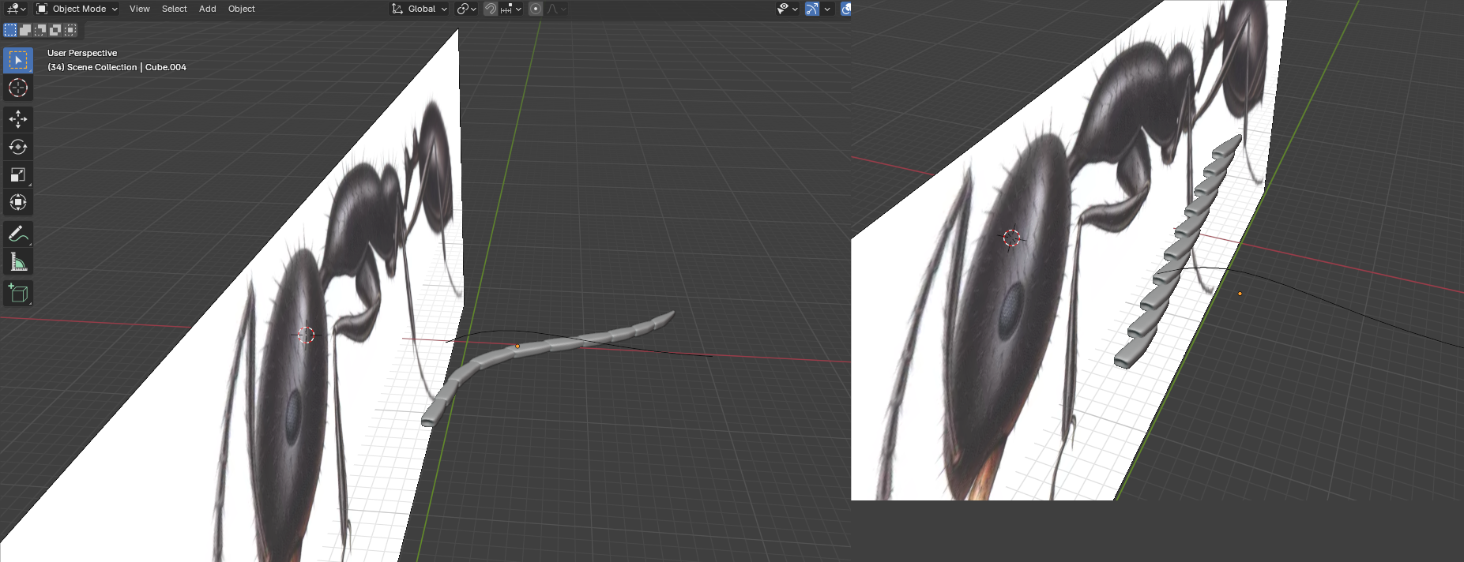
Task: Choose Extend selection mode
Action: 25,30
